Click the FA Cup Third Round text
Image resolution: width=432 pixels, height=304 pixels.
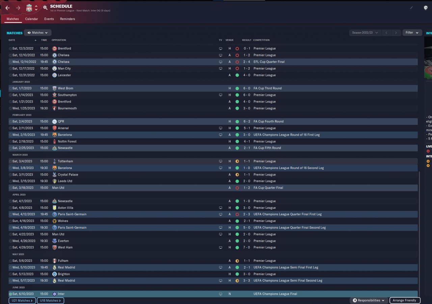[268, 88]
